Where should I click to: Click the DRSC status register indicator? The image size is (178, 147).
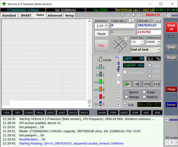click(x=51, y=113)
